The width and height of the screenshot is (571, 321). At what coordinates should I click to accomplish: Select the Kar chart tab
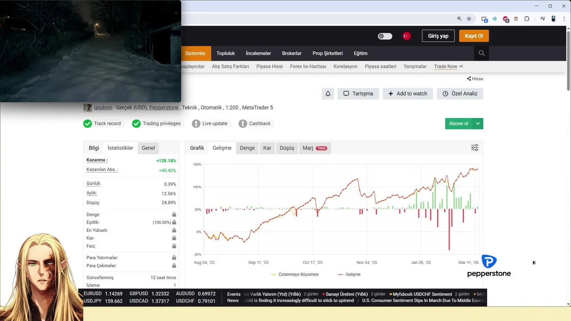(267, 148)
